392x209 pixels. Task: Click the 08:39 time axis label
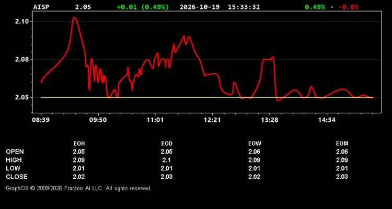[x=40, y=120]
